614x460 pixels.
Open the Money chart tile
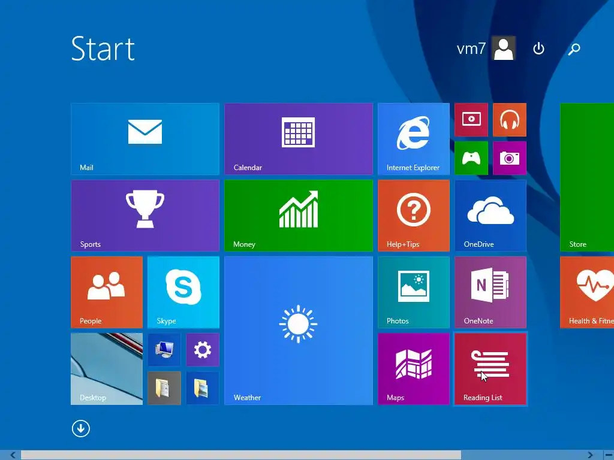click(x=299, y=216)
